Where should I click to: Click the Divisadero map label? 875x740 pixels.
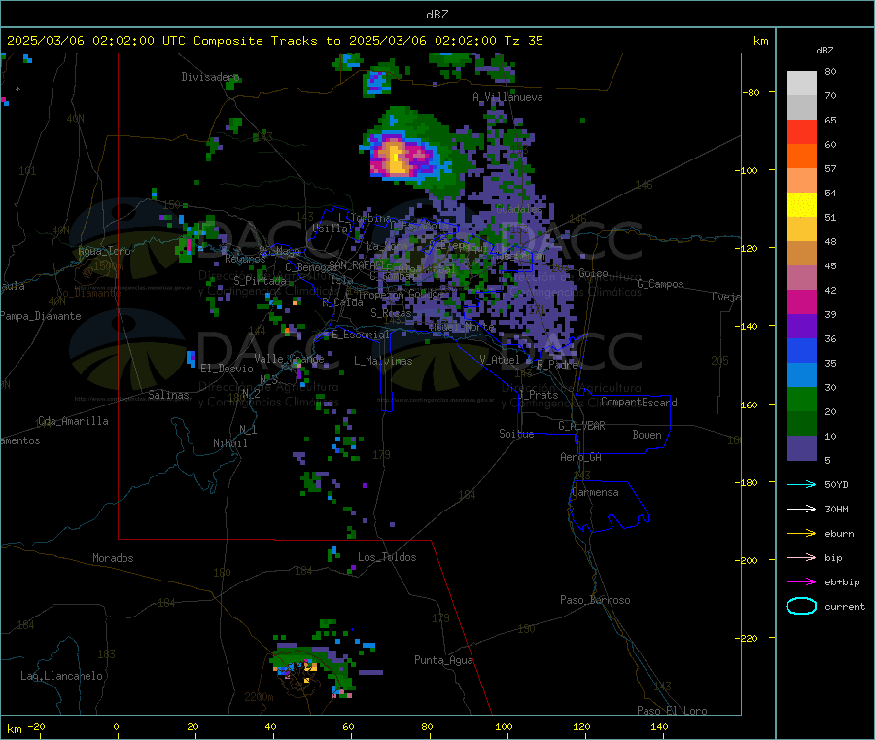(x=210, y=77)
